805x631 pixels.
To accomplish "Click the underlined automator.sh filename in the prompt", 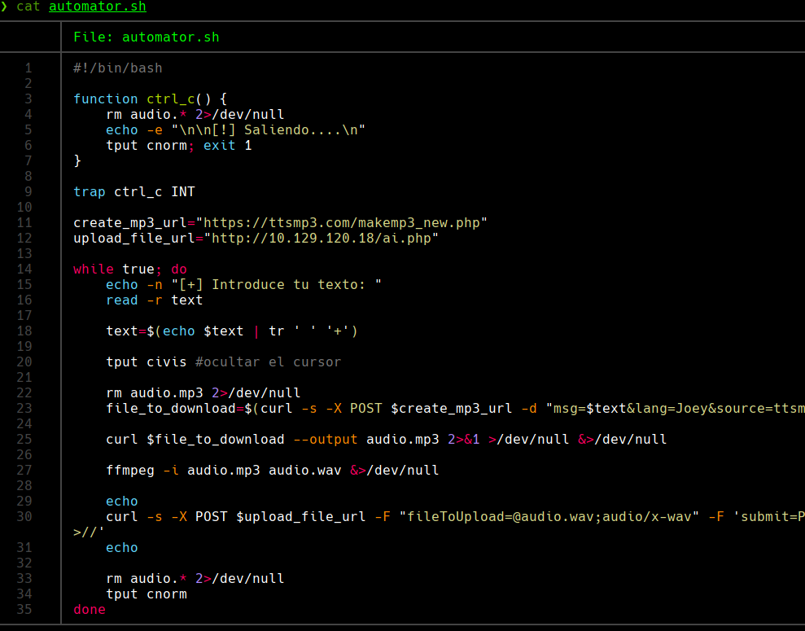I will click(97, 7).
